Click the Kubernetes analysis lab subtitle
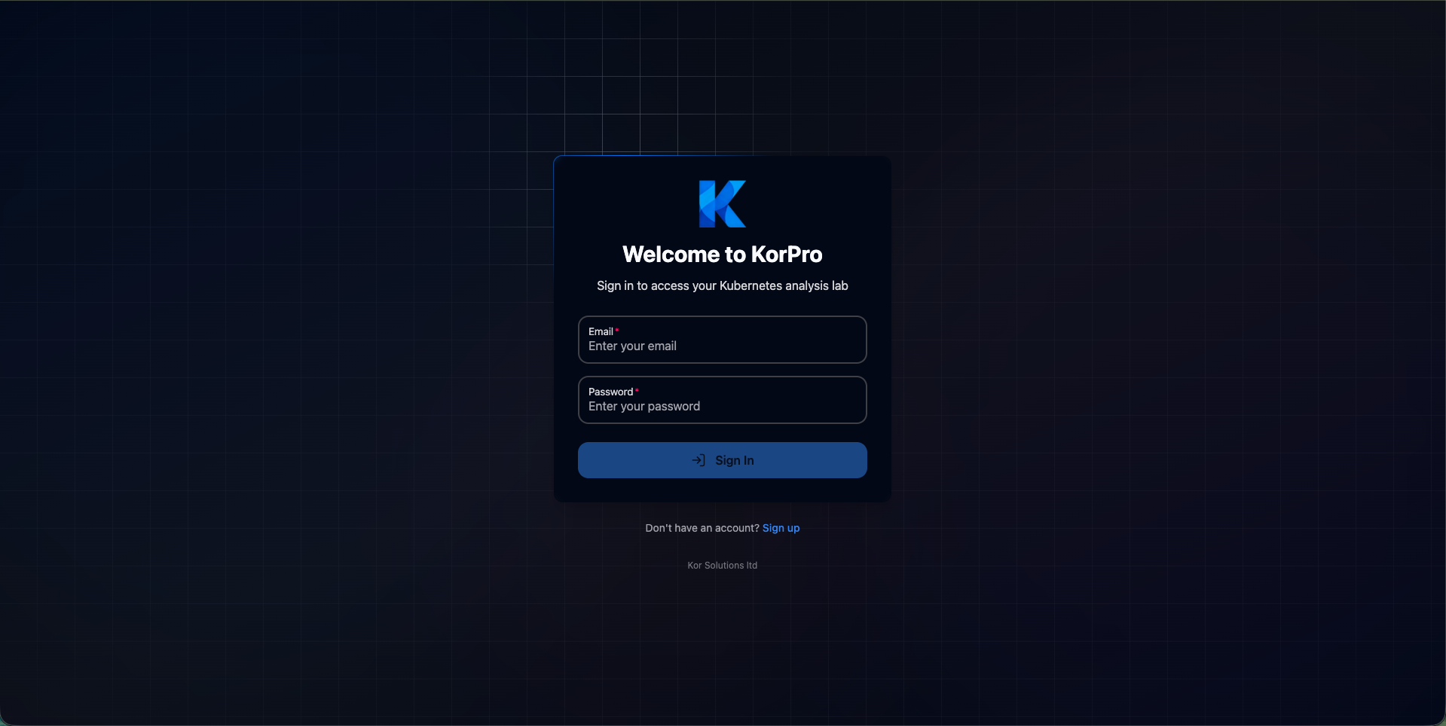This screenshot has height=726, width=1446. (x=721, y=285)
